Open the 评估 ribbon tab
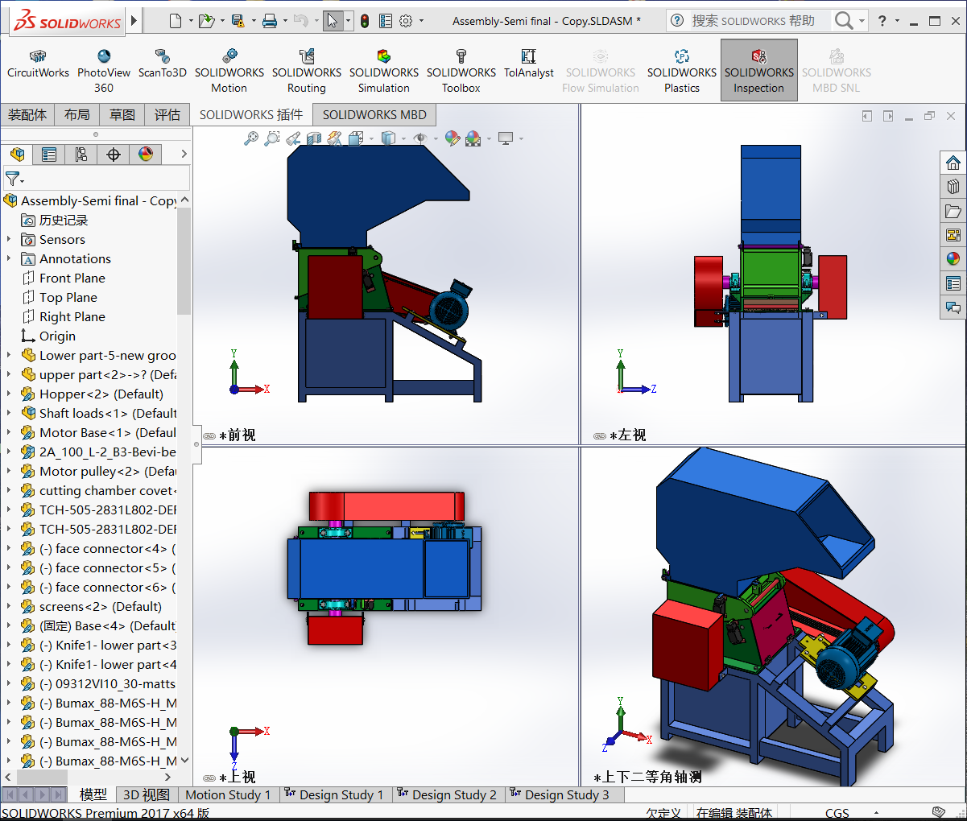967x821 pixels. [x=167, y=115]
